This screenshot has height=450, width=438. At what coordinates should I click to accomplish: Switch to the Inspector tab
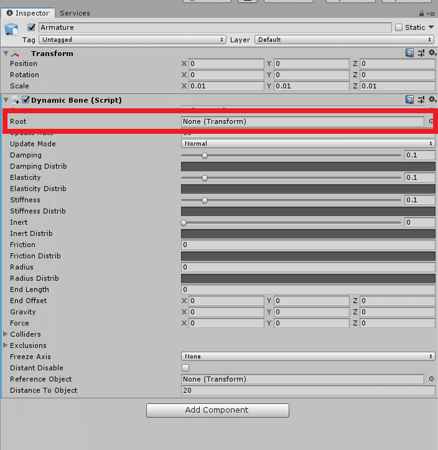coord(28,13)
